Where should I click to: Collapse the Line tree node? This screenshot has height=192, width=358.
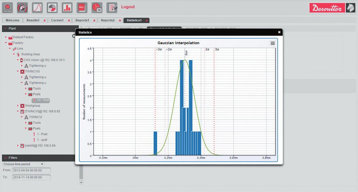[x=10, y=48]
